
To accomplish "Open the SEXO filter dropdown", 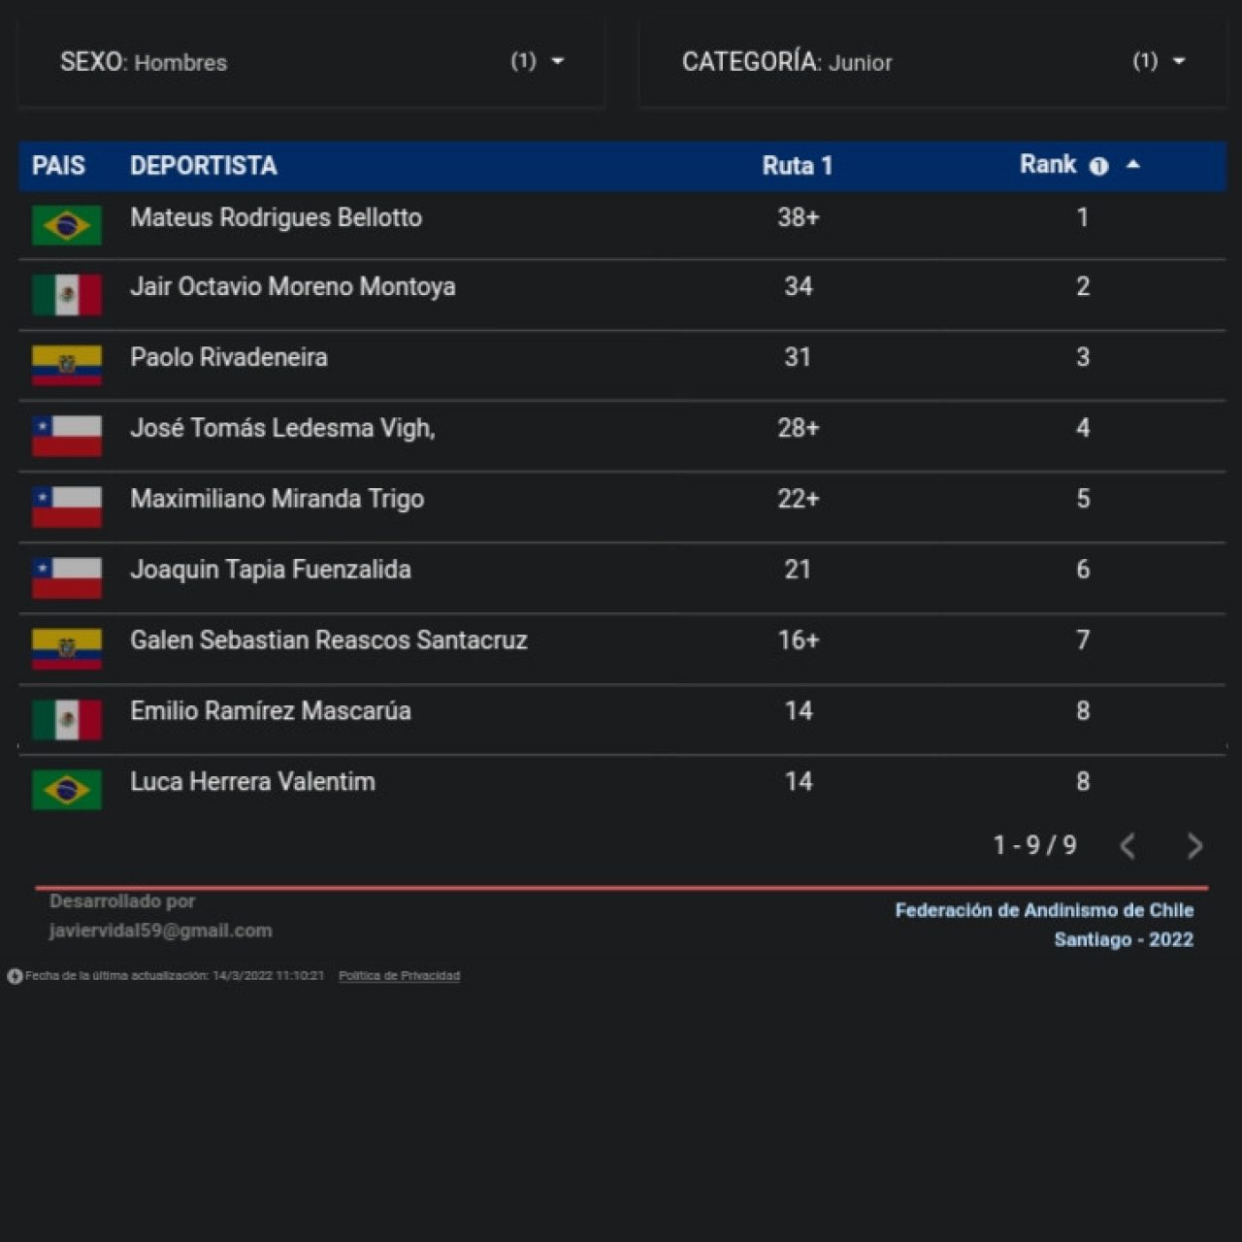I will tap(310, 62).
